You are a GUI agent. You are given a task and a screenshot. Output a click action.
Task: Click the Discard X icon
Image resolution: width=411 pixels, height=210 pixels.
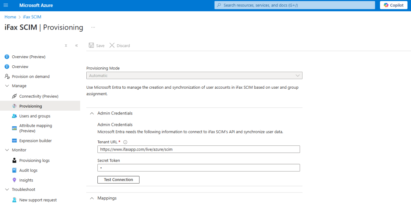(x=112, y=45)
